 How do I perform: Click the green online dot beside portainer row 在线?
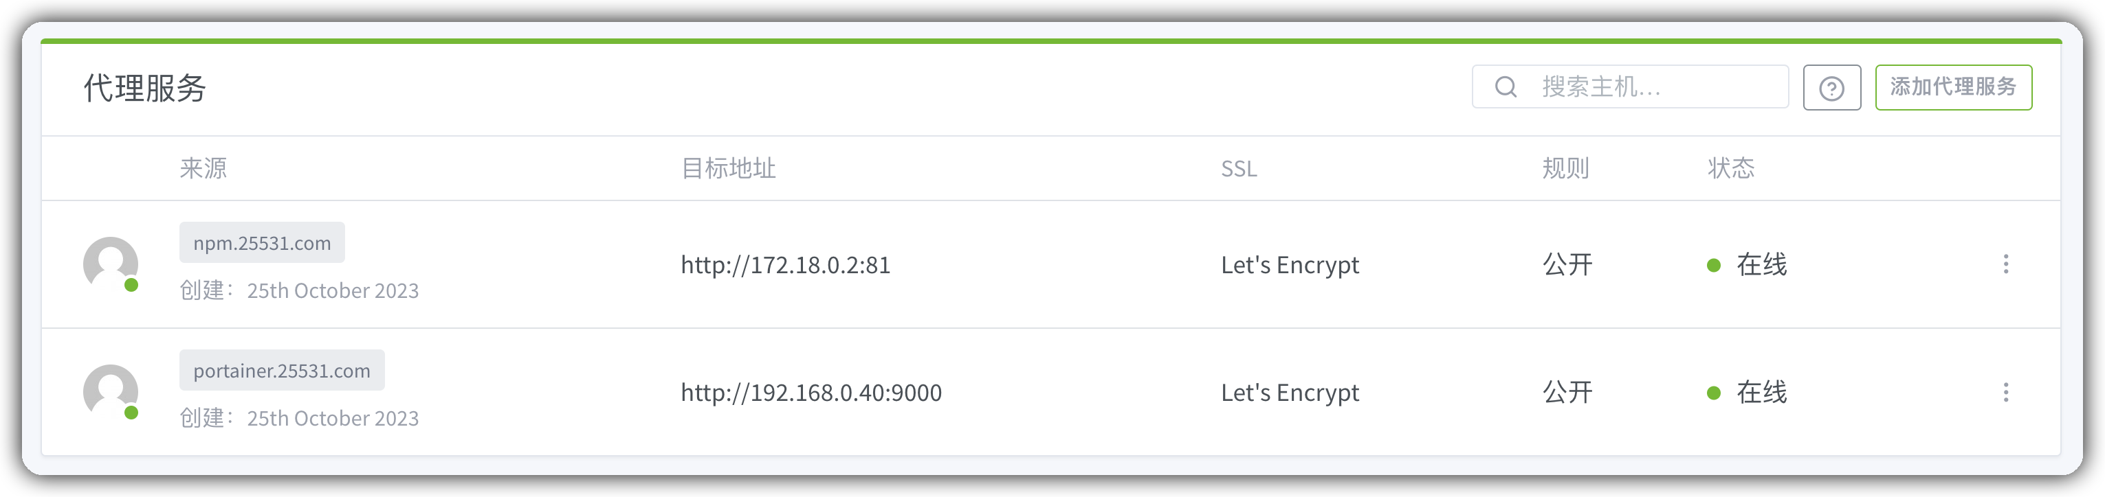pyautogui.click(x=1714, y=393)
